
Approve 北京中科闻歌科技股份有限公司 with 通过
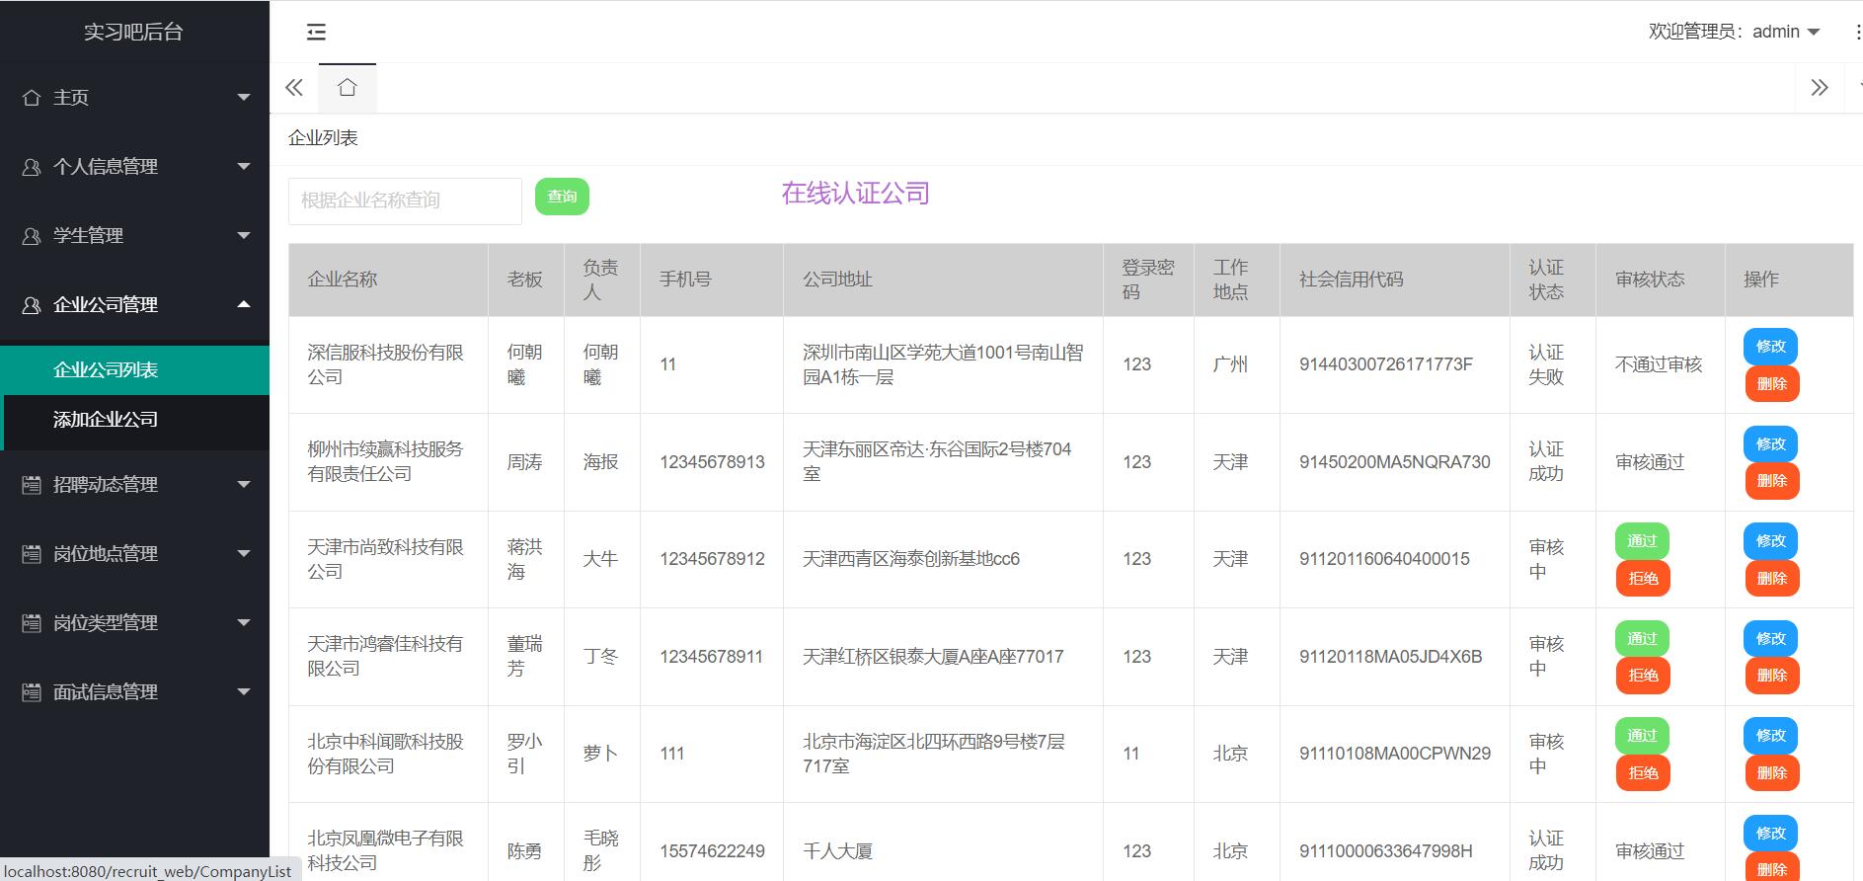click(x=1642, y=735)
